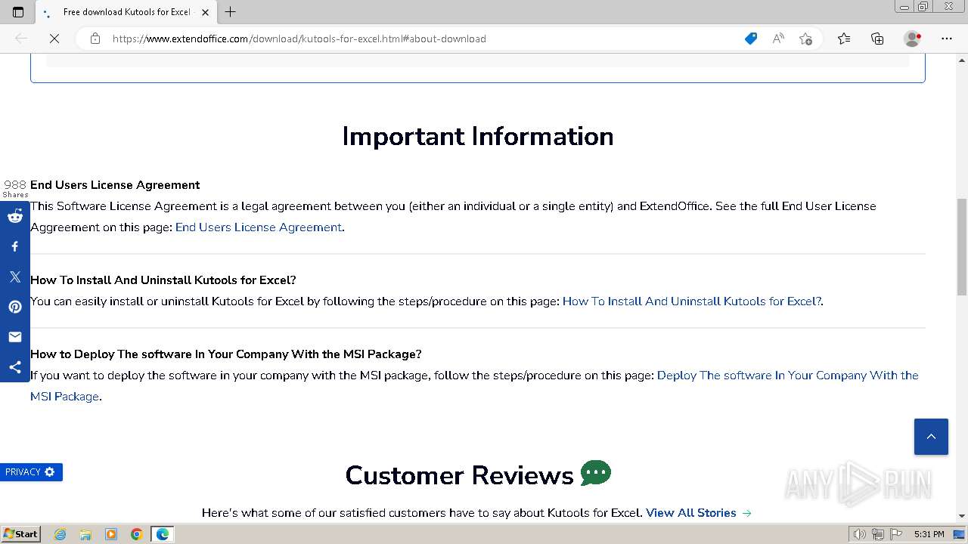Click the Important Information heading
The width and height of the screenshot is (968, 544).
(478, 137)
